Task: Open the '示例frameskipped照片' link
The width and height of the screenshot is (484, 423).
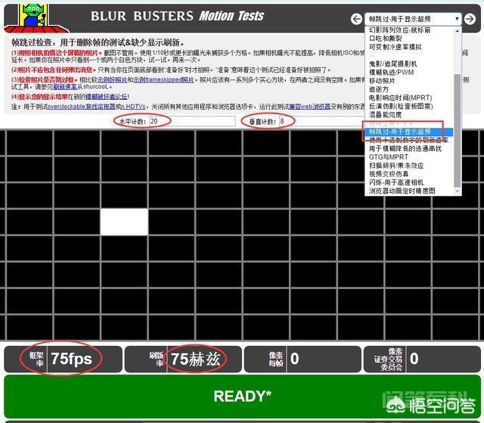Action: (163, 80)
